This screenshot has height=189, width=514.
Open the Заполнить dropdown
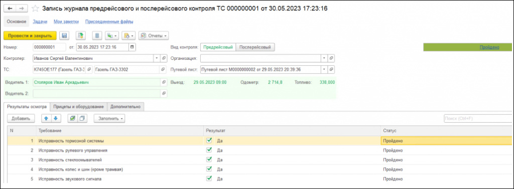(x=109, y=118)
